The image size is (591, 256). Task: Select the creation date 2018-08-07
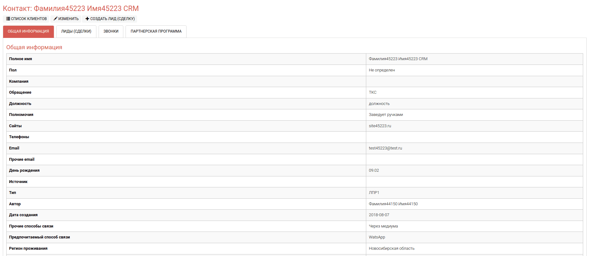click(379, 215)
